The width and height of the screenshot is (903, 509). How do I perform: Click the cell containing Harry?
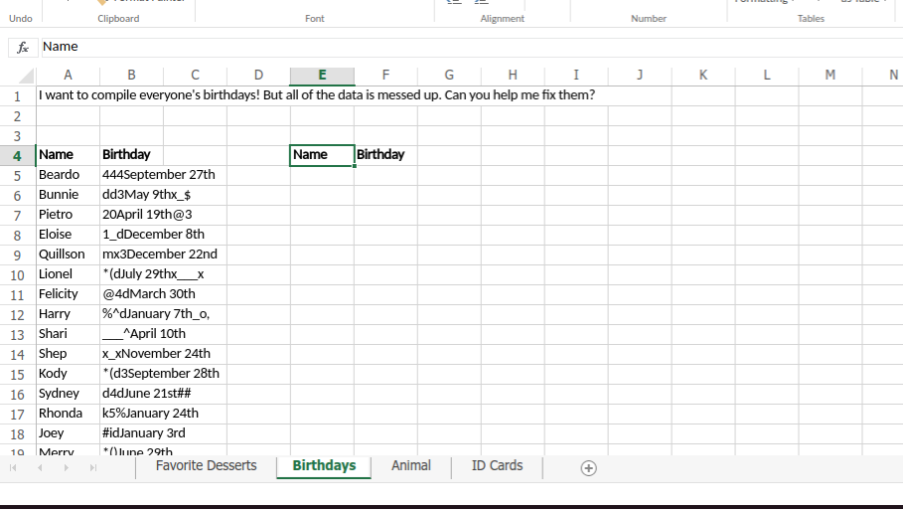(x=68, y=314)
